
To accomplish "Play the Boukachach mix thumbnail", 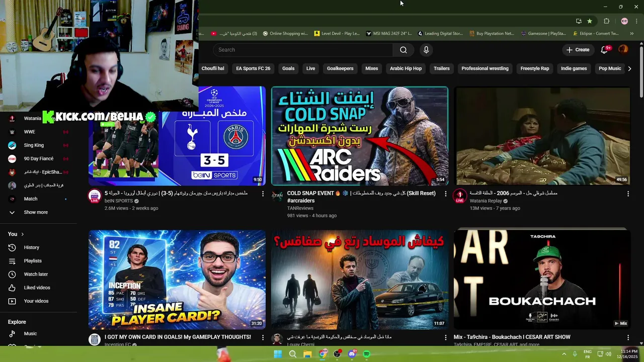I will 542,280.
